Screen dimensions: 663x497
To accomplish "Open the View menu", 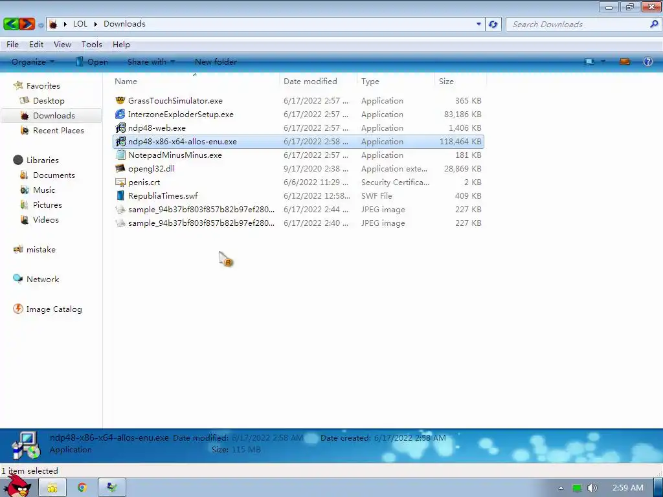I will tap(62, 45).
